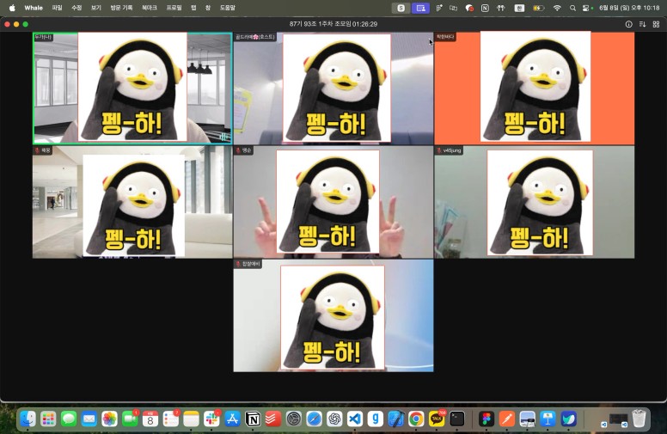Open the meeting info icon in title bar

coord(628,24)
